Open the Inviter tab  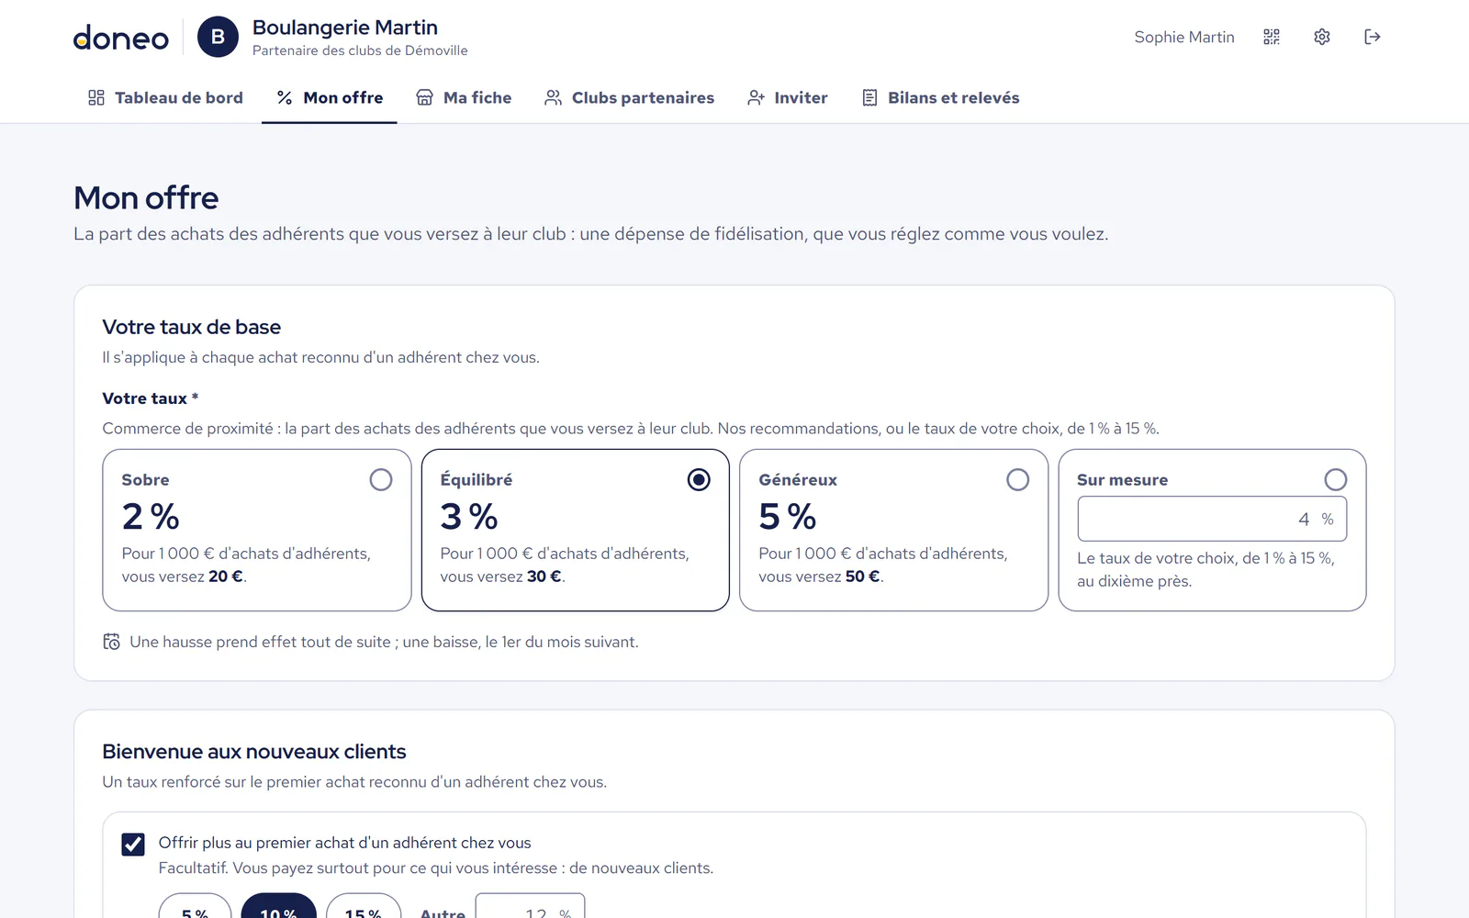click(787, 97)
